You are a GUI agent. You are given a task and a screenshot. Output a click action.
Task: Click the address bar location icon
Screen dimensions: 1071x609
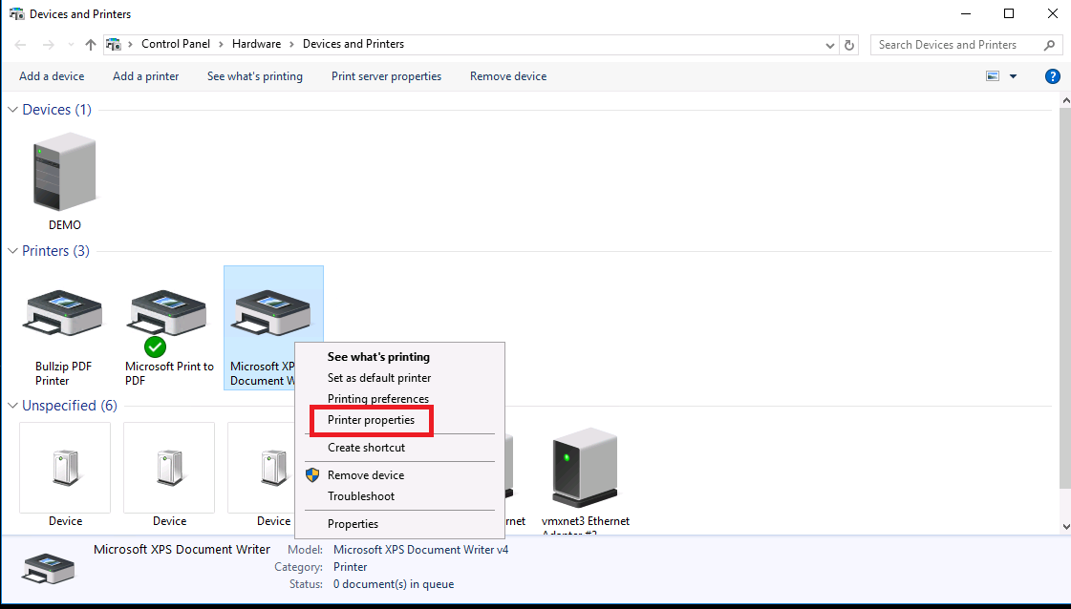tap(114, 44)
